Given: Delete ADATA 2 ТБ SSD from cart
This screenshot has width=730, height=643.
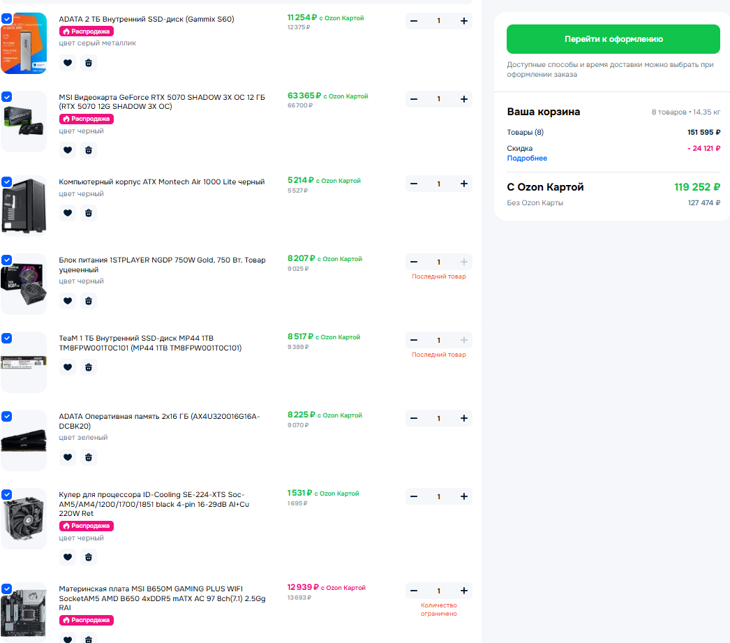Looking at the screenshot, I should (x=89, y=63).
